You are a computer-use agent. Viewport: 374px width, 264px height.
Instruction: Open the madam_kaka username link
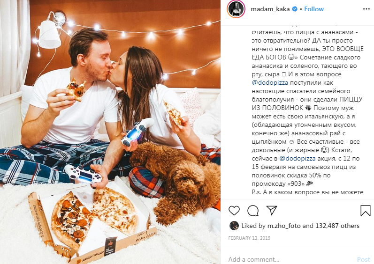[270, 9]
